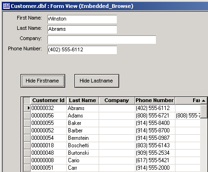Select the row selector beside Baker
208x172 pixels.
[x=27, y=123]
